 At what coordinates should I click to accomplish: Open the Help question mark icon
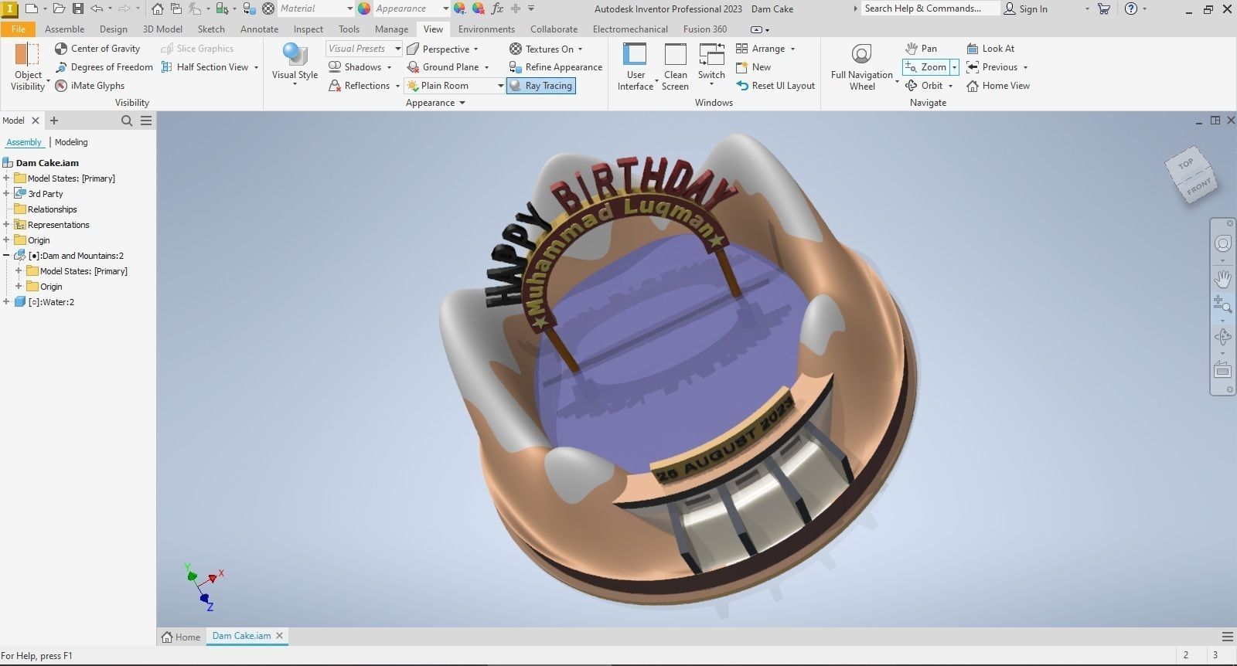coord(1131,8)
